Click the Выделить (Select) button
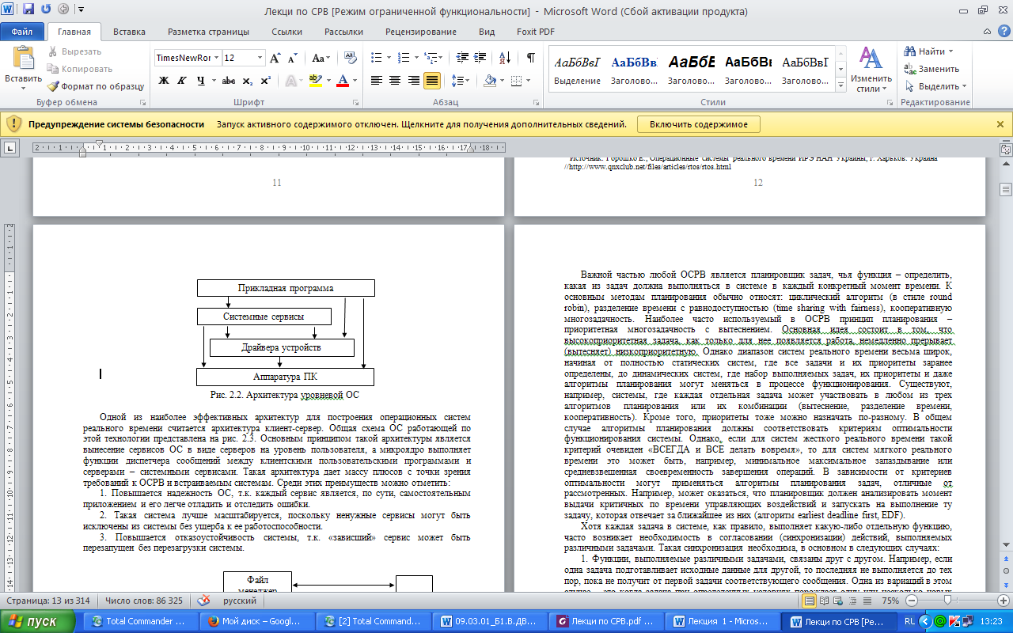This screenshot has width=1013, height=633. click(x=935, y=86)
